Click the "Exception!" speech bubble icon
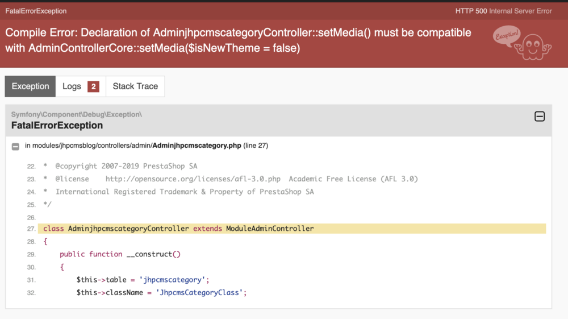Image resolution: width=568 pixels, height=319 pixels. pos(507,36)
